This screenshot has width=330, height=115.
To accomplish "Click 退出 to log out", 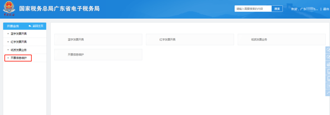I will tap(326, 9).
